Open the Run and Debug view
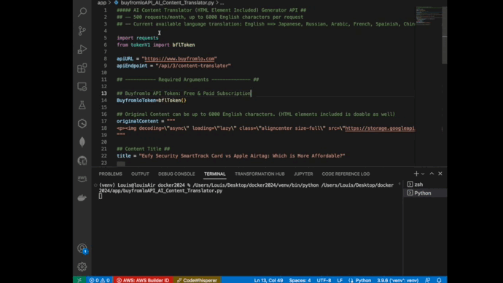 pyautogui.click(x=82, y=50)
